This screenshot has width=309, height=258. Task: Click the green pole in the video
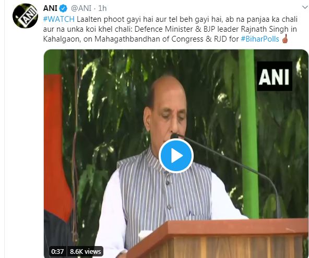click(248, 134)
